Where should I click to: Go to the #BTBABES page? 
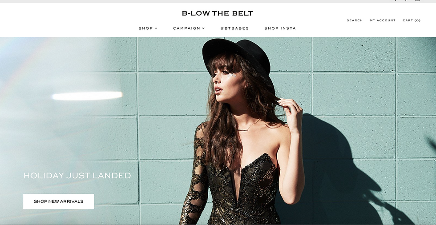click(235, 28)
